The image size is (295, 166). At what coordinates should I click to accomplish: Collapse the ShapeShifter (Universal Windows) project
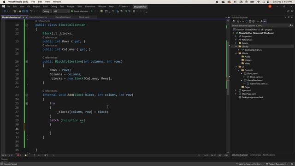(234, 33)
